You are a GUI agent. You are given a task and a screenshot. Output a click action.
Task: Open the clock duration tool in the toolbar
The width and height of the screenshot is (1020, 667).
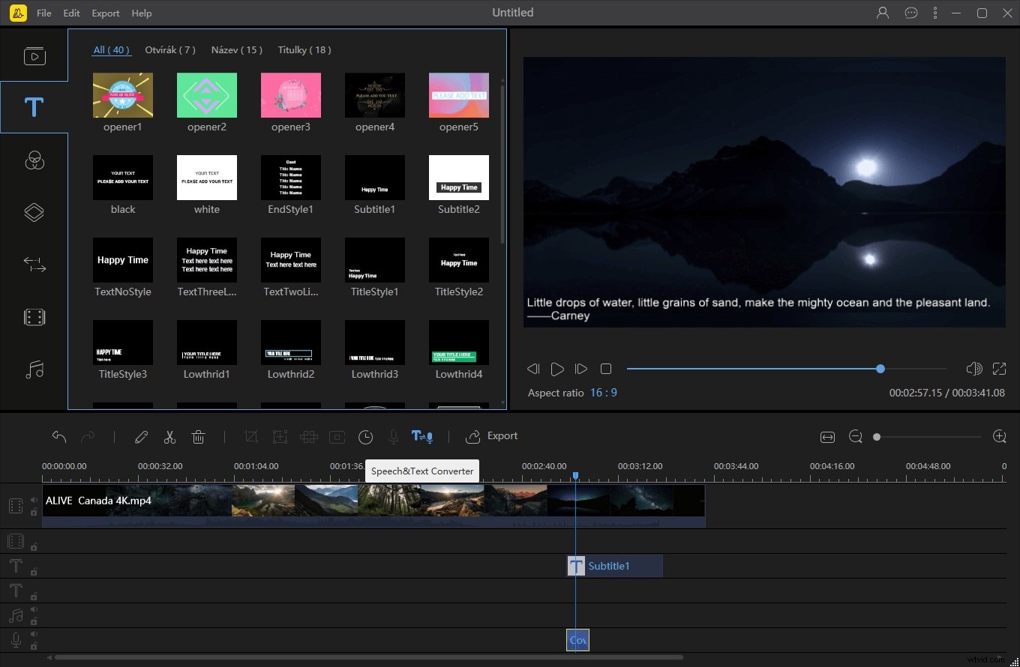pyautogui.click(x=366, y=436)
